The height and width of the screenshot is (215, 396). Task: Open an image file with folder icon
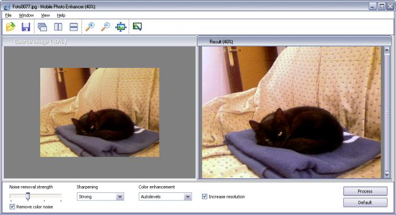pos(11,27)
